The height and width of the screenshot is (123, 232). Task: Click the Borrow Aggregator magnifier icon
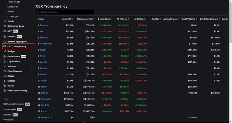pyautogui.click(x=4, y=42)
